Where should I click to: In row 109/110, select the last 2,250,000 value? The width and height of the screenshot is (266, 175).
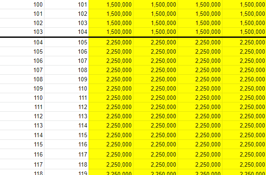[244, 88]
